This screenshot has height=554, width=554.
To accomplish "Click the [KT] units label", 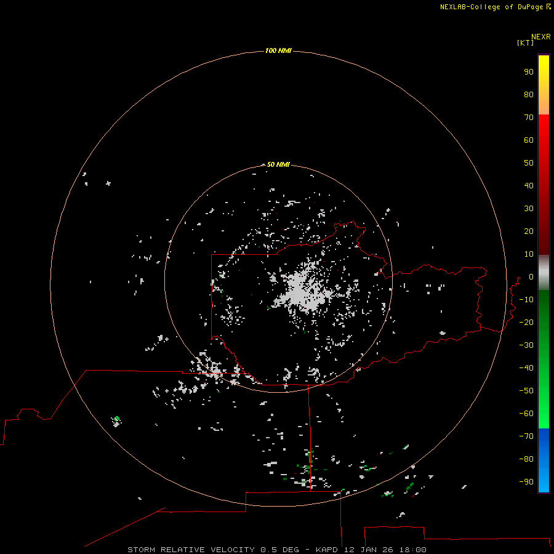I will (x=526, y=42).
